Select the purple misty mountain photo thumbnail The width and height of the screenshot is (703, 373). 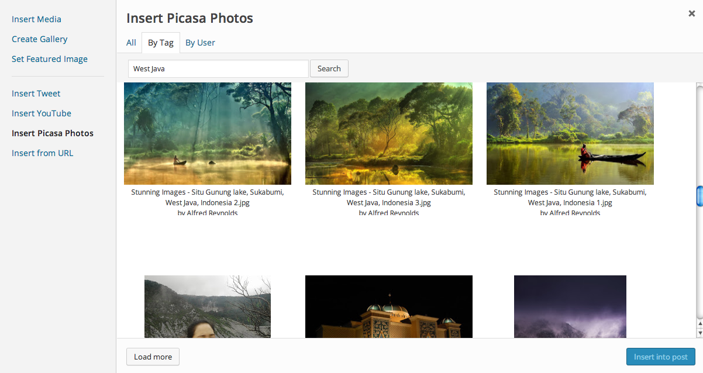point(570,306)
